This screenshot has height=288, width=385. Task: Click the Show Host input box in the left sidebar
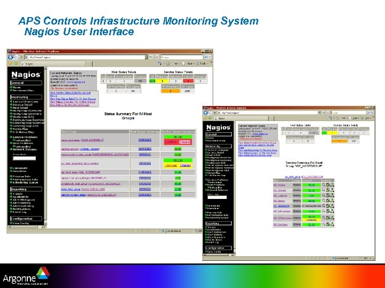pyautogui.click(x=24, y=158)
